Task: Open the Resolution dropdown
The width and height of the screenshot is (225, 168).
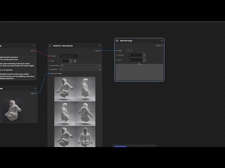Action: (80, 69)
